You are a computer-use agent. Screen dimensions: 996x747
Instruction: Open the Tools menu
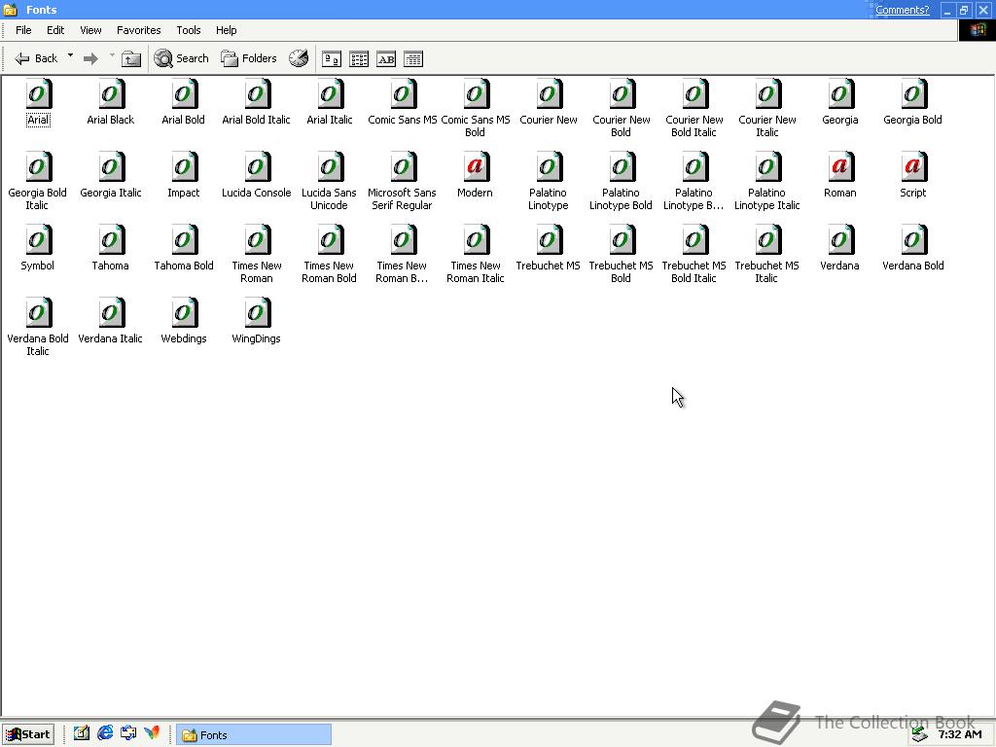pyautogui.click(x=189, y=30)
